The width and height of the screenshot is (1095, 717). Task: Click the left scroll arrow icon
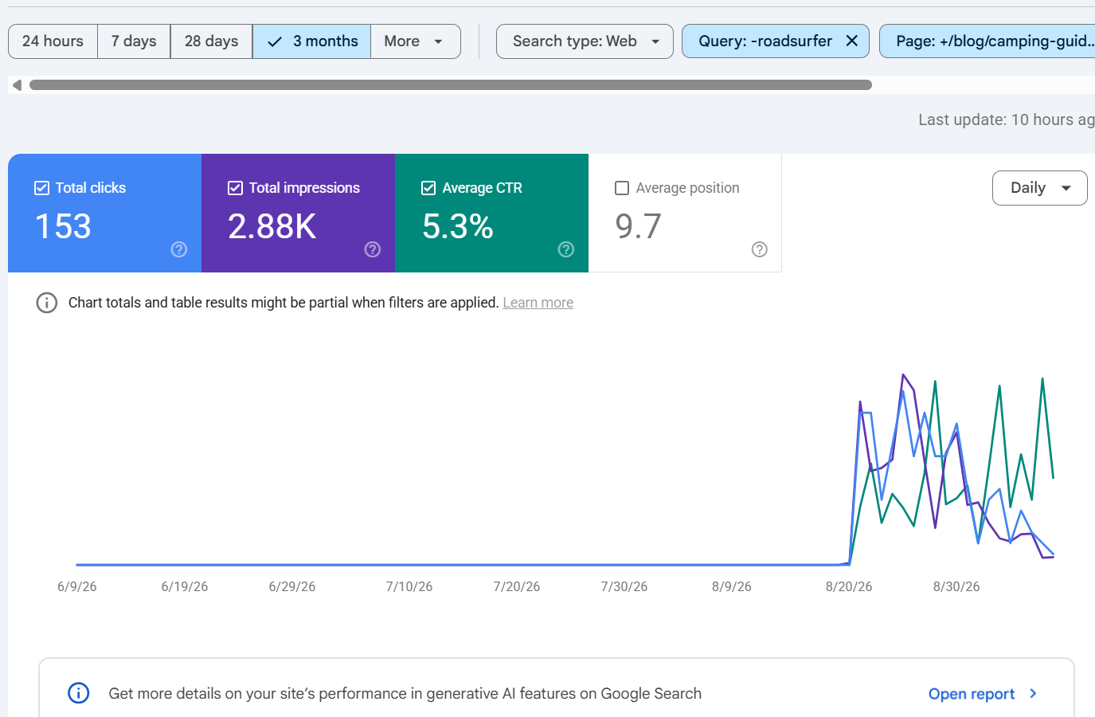point(17,84)
